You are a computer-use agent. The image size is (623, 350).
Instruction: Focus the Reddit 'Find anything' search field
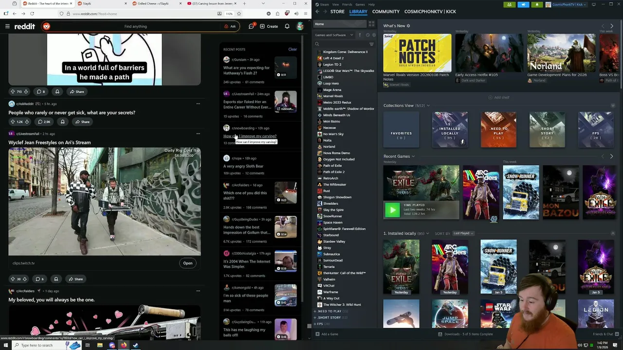(135, 26)
